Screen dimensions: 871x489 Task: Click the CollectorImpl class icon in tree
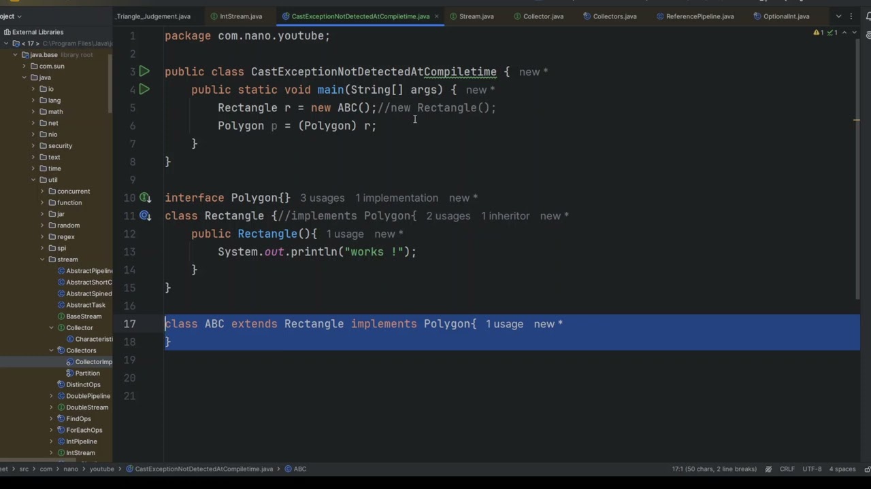[69, 362]
